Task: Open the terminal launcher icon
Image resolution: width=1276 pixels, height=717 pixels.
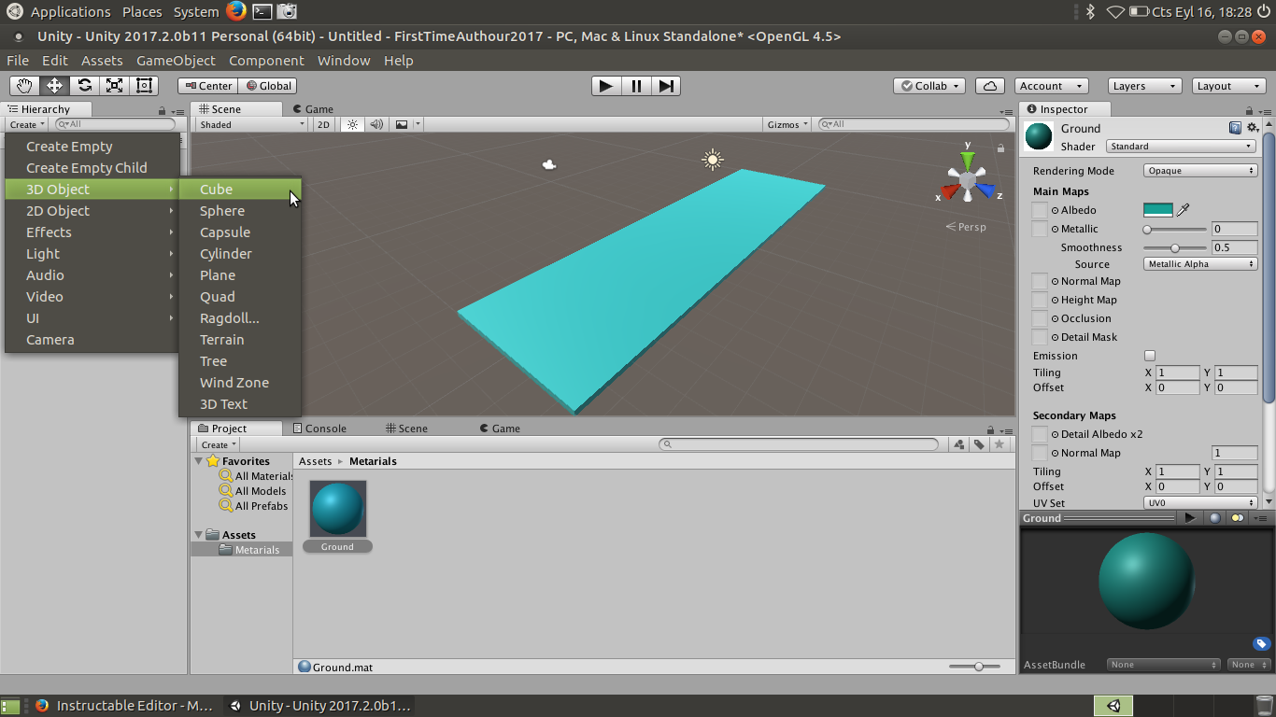Action: coord(262,11)
